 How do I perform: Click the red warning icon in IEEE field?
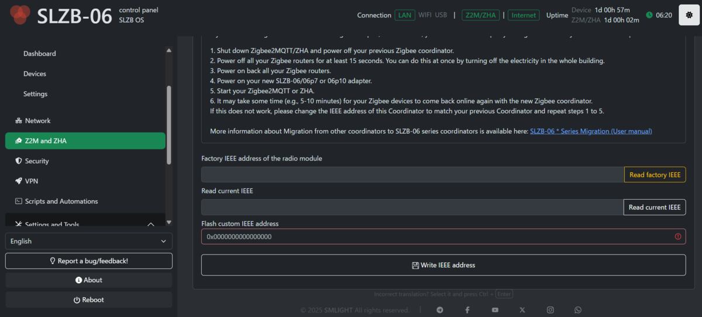tap(678, 236)
